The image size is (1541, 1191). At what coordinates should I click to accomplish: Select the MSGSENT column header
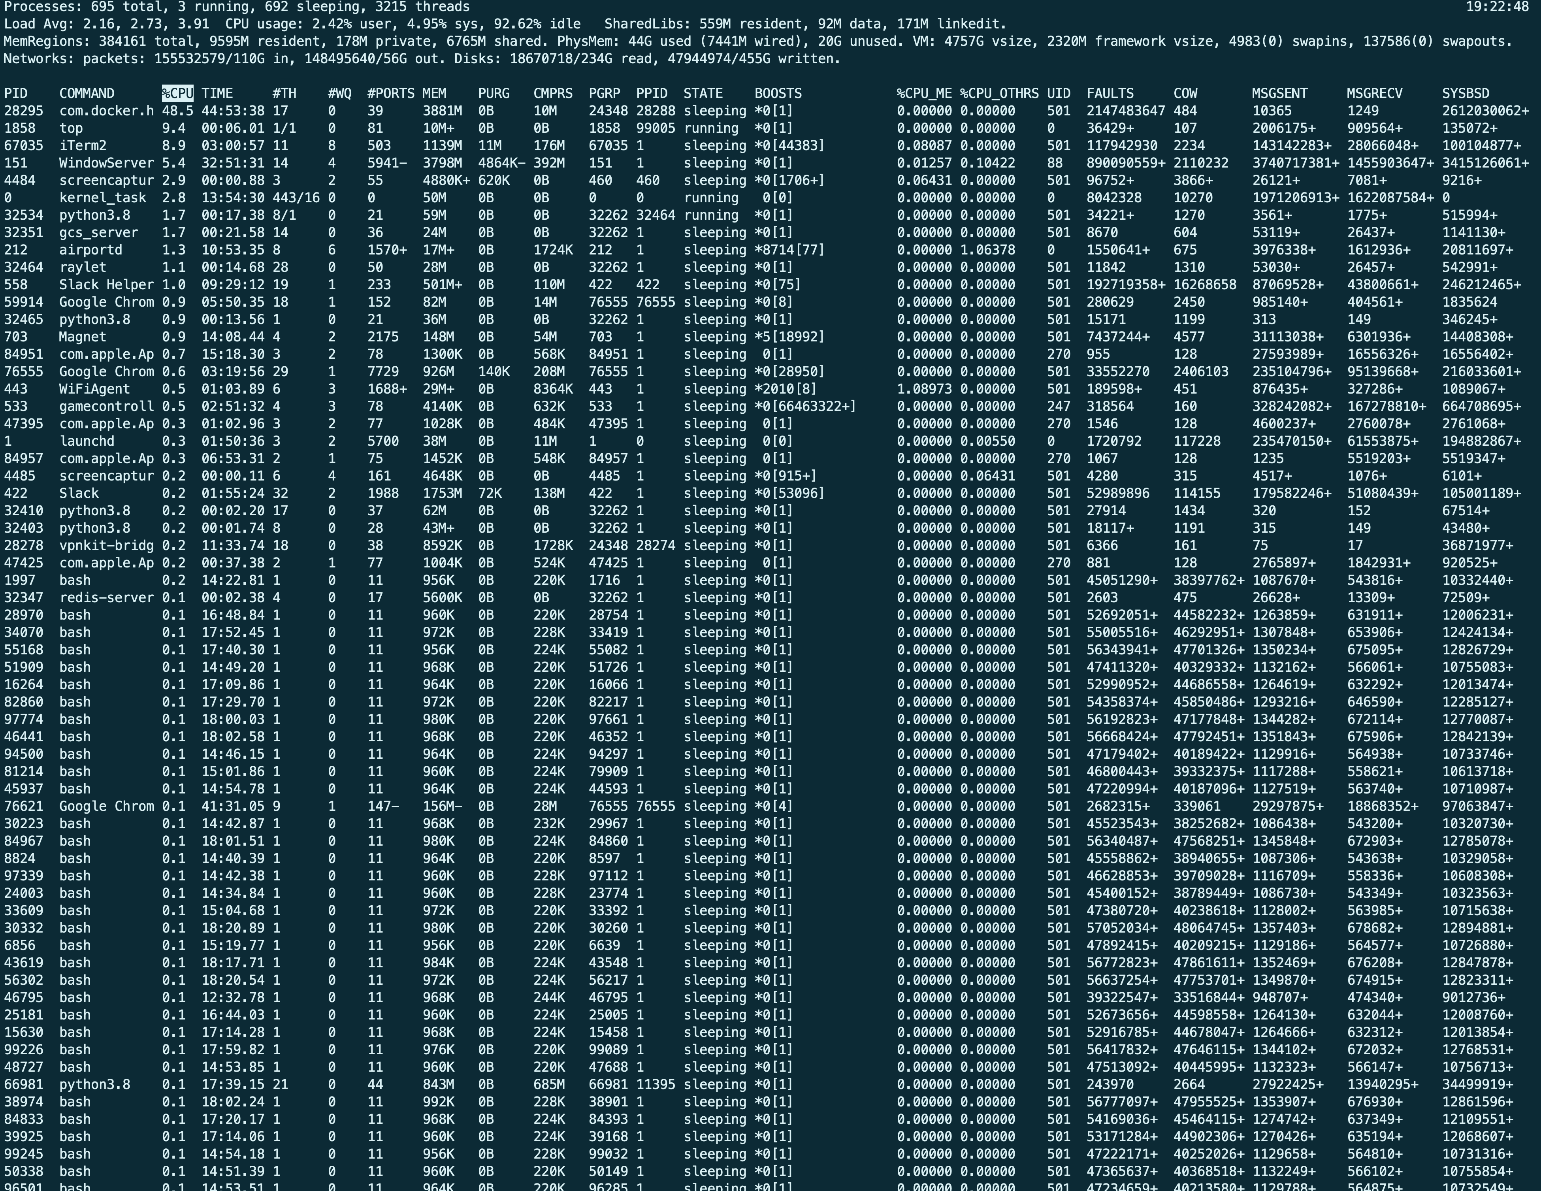(1280, 93)
